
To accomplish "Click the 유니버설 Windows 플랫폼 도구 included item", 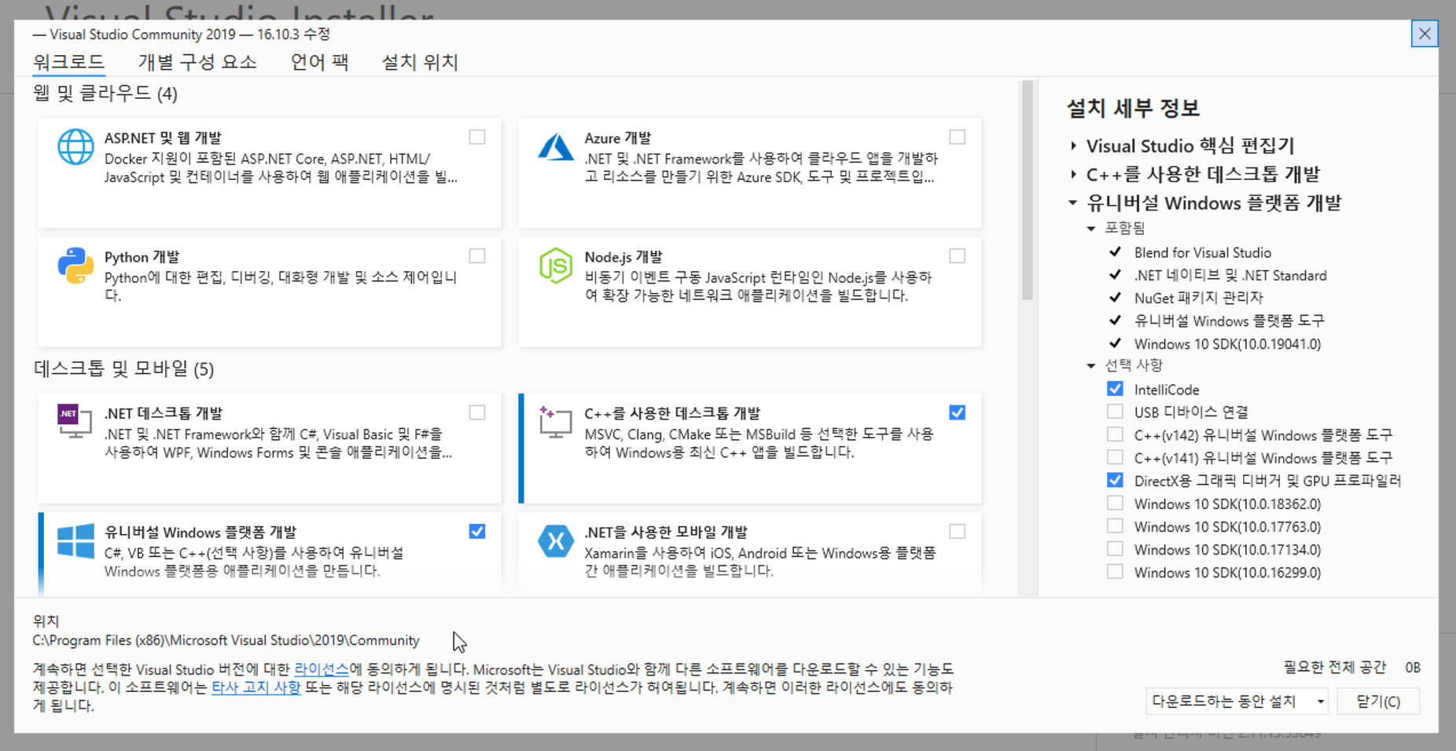I will 1229,321.
